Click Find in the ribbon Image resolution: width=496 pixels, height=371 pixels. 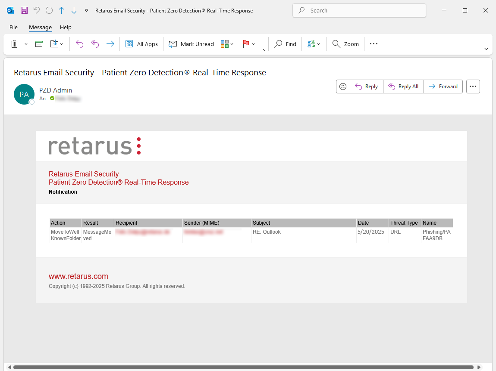click(x=286, y=44)
